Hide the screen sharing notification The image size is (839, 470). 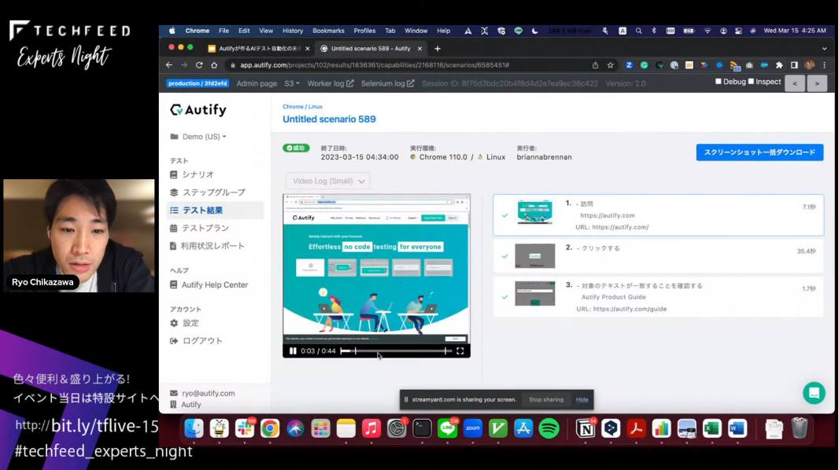582,399
